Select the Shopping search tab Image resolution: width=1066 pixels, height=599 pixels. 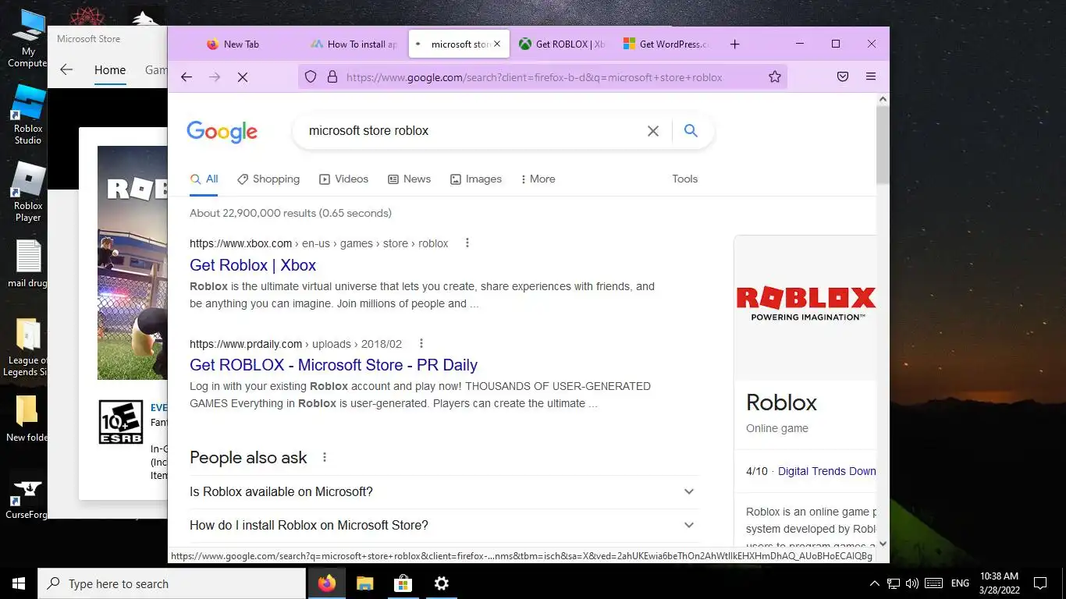click(x=268, y=179)
